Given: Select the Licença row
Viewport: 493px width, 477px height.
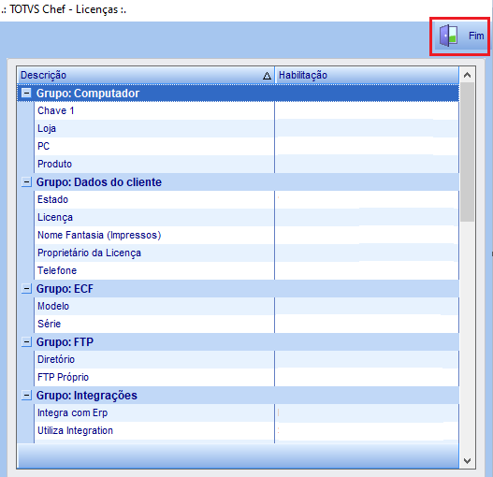Looking at the screenshot, I should tap(247, 217).
